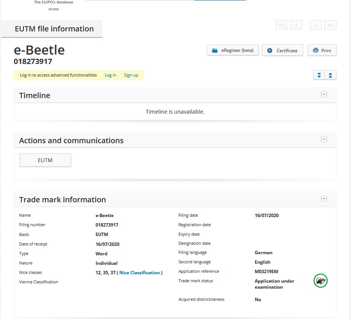Open the Log in link
This screenshot has width=351, height=319.
[x=110, y=75]
